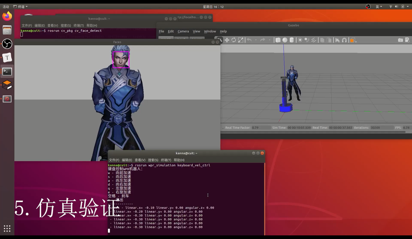Click the detected face rectangle in faces window
Image resolution: width=412 pixels, height=239 pixels.
[x=121, y=60]
